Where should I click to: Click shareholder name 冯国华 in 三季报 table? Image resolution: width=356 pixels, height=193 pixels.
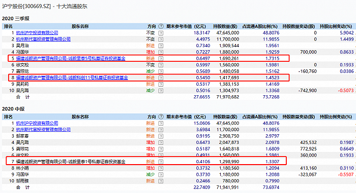[x=22, y=52]
